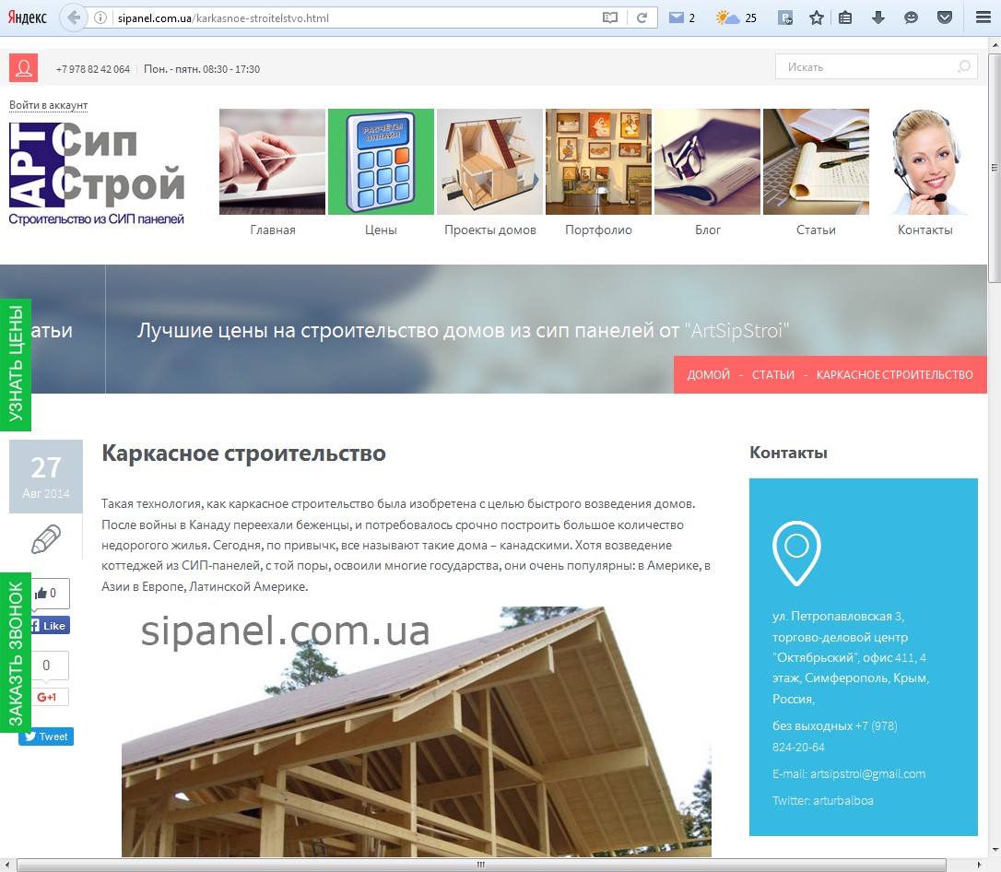Open the Цены calculator thumbnail

(381, 161)
